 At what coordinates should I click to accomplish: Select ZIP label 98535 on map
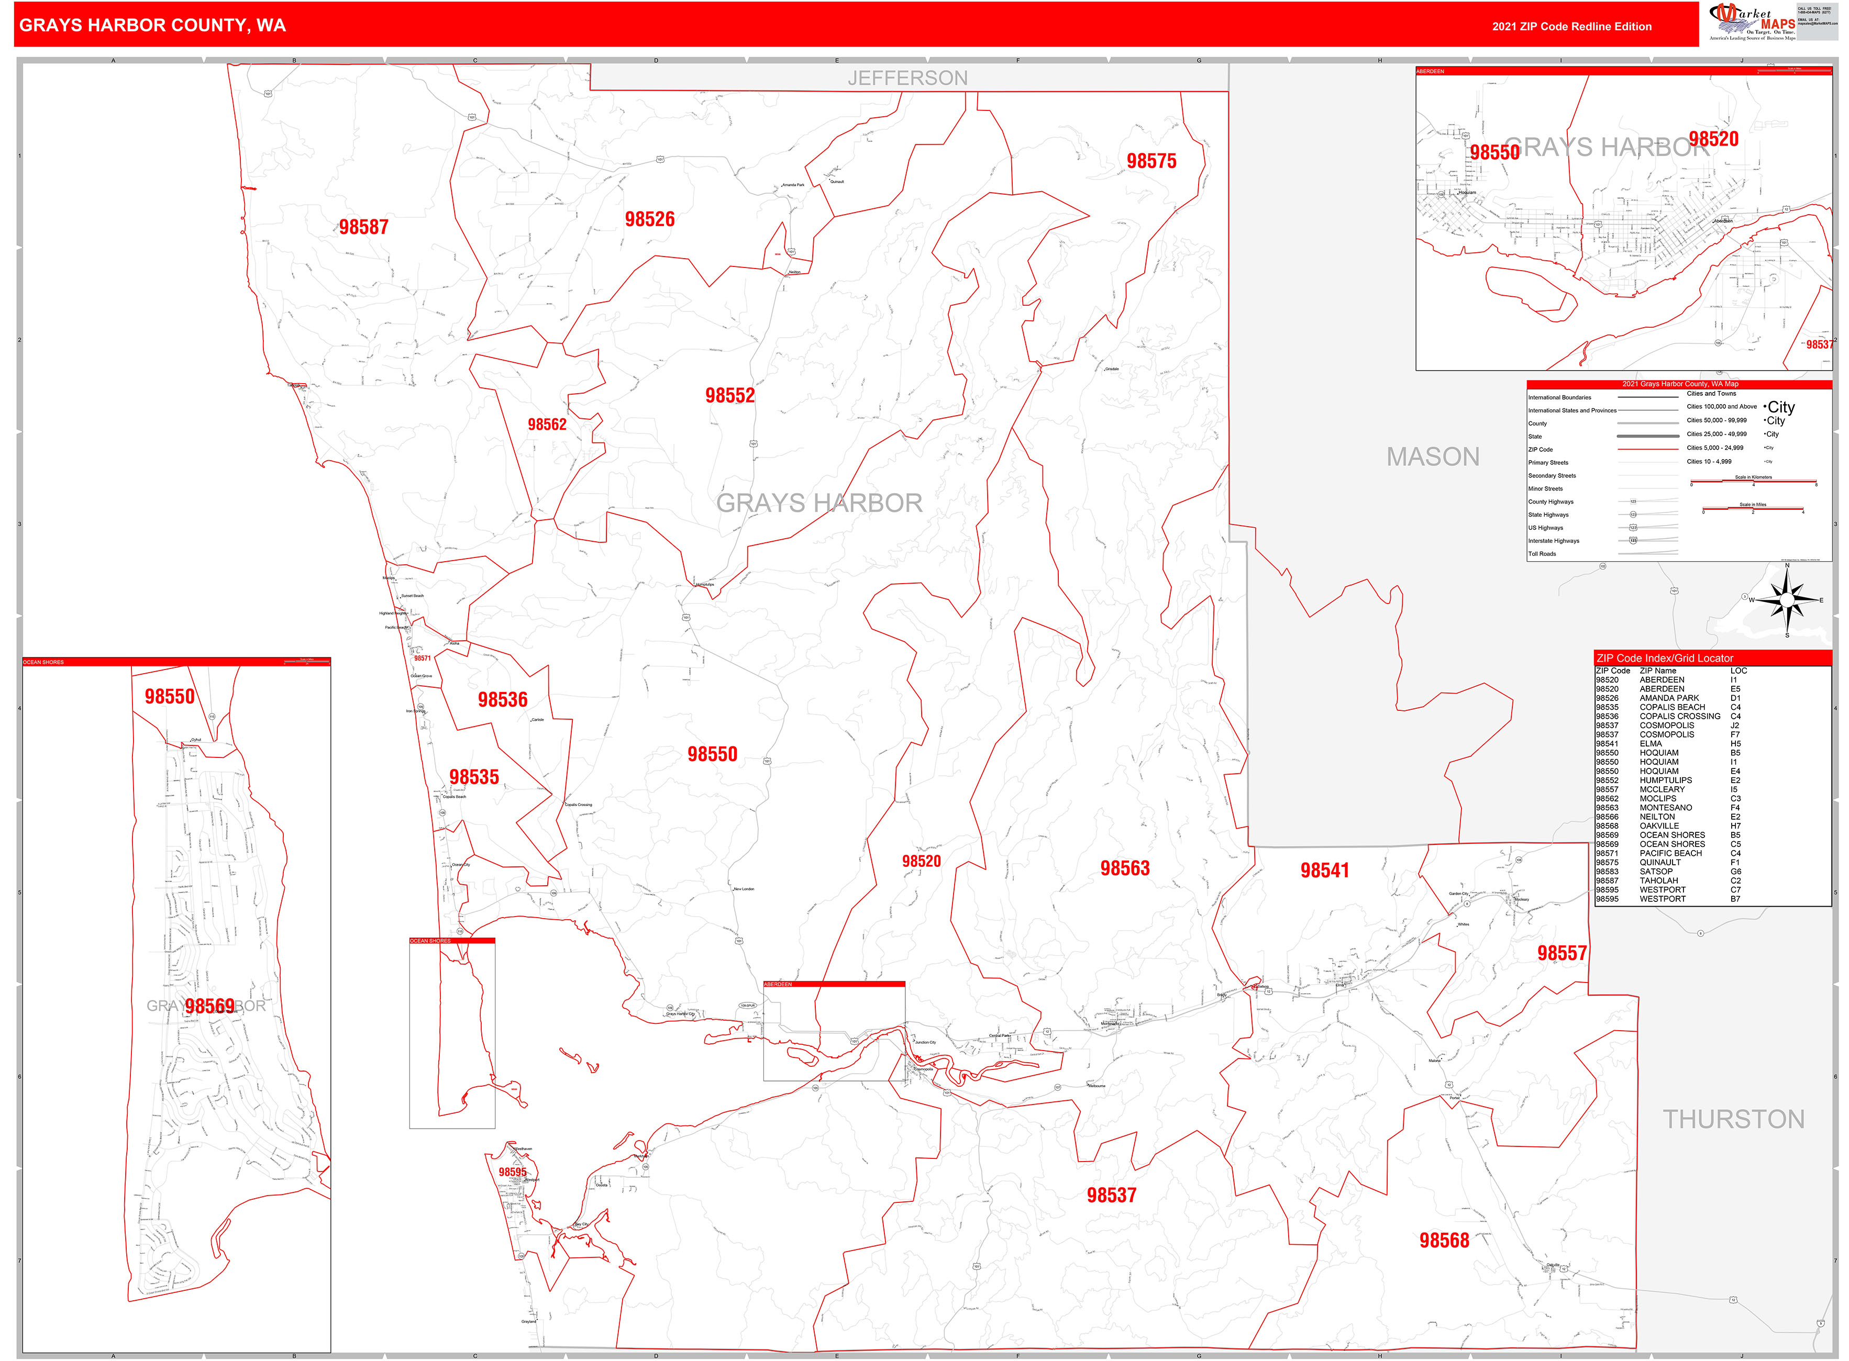(474, 777)
